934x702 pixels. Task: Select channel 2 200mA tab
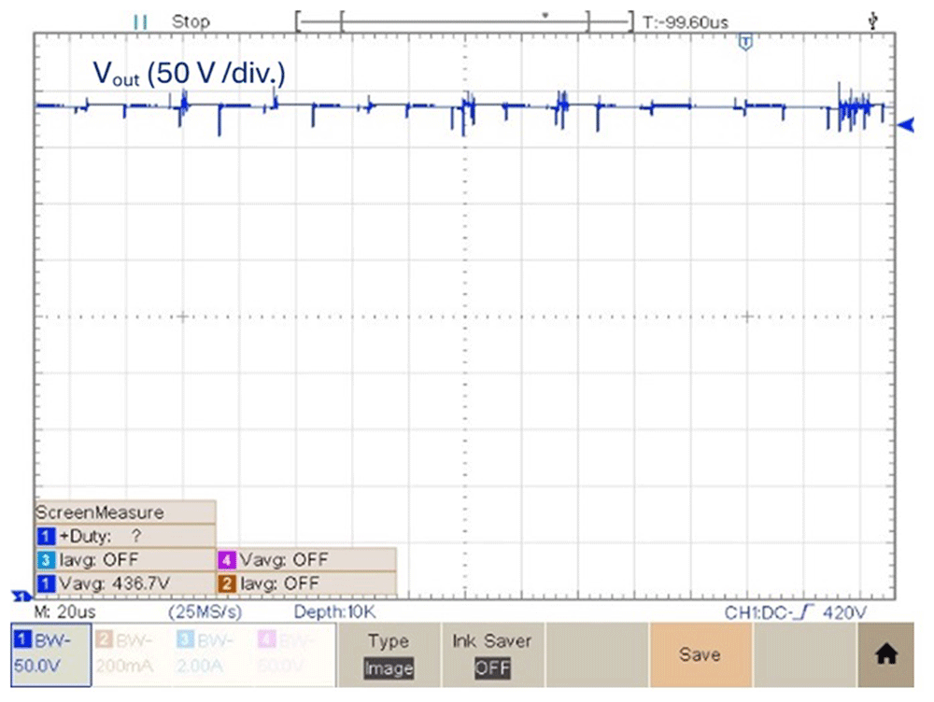pyautogui.click(x=133, y=654)
